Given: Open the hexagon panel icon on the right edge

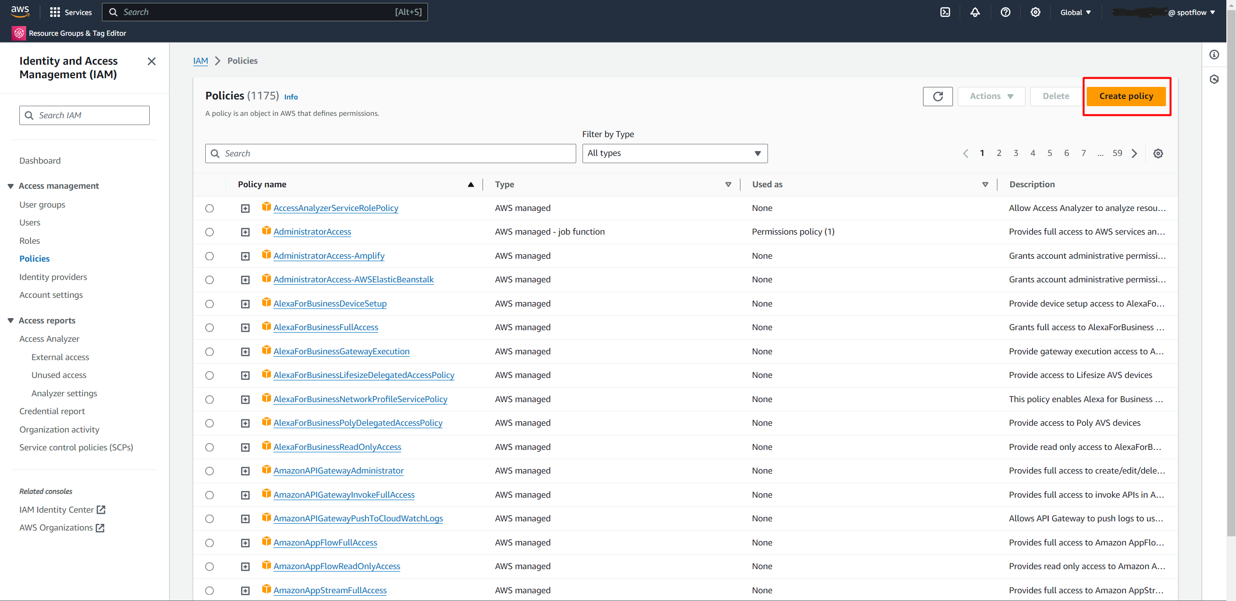Looking at the screenshot, I should [1214, 79].
